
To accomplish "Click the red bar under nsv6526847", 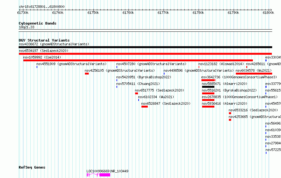I will click(x=145, y=107).
